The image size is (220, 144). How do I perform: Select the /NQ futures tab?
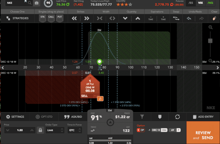[211, 3]
